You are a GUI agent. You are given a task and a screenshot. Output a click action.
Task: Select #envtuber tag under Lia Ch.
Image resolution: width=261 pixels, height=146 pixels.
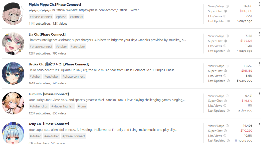coord(78,47)
